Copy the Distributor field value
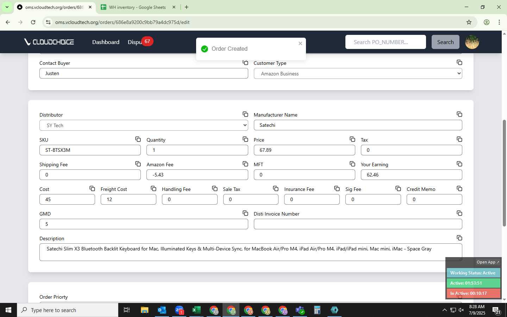Image resolution: width=507 pixels, height=317 pixels. [245, 114]
